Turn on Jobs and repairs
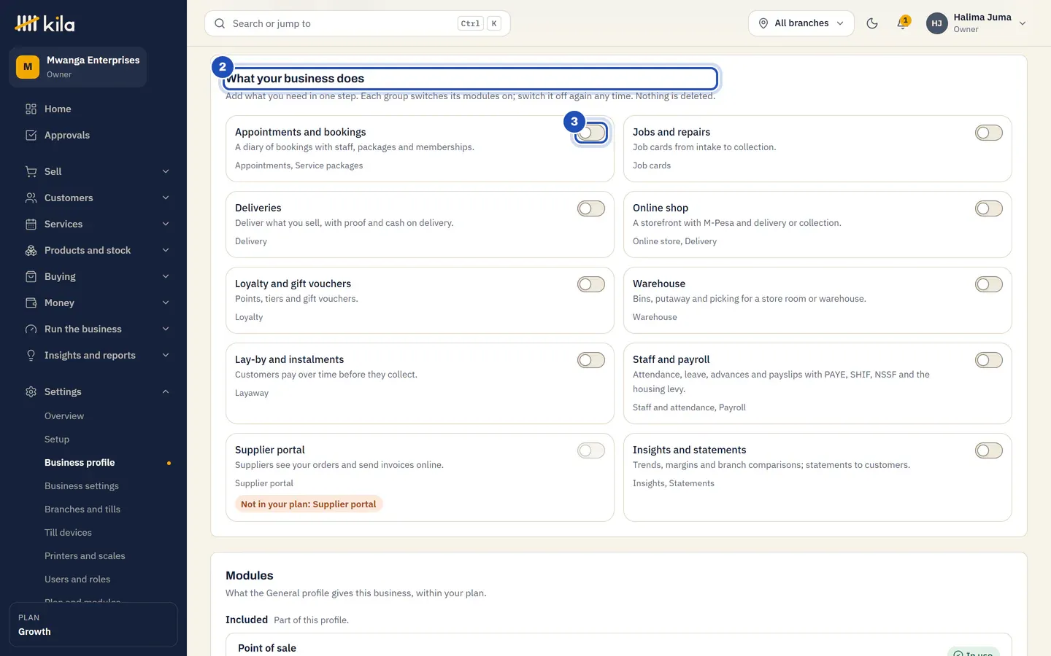 [989, 133]
